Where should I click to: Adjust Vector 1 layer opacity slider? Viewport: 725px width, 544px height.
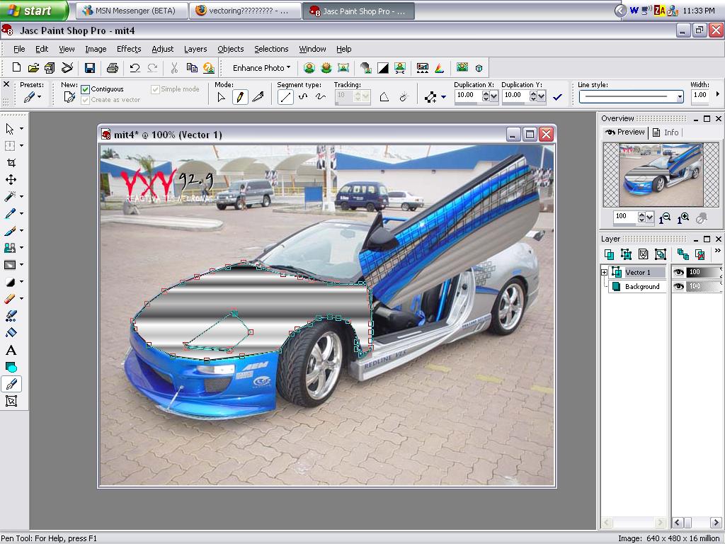click(x=703, y=272)
